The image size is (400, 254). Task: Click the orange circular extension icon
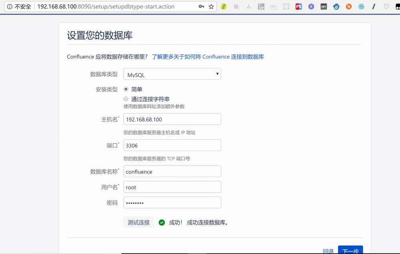coord(349,7)
